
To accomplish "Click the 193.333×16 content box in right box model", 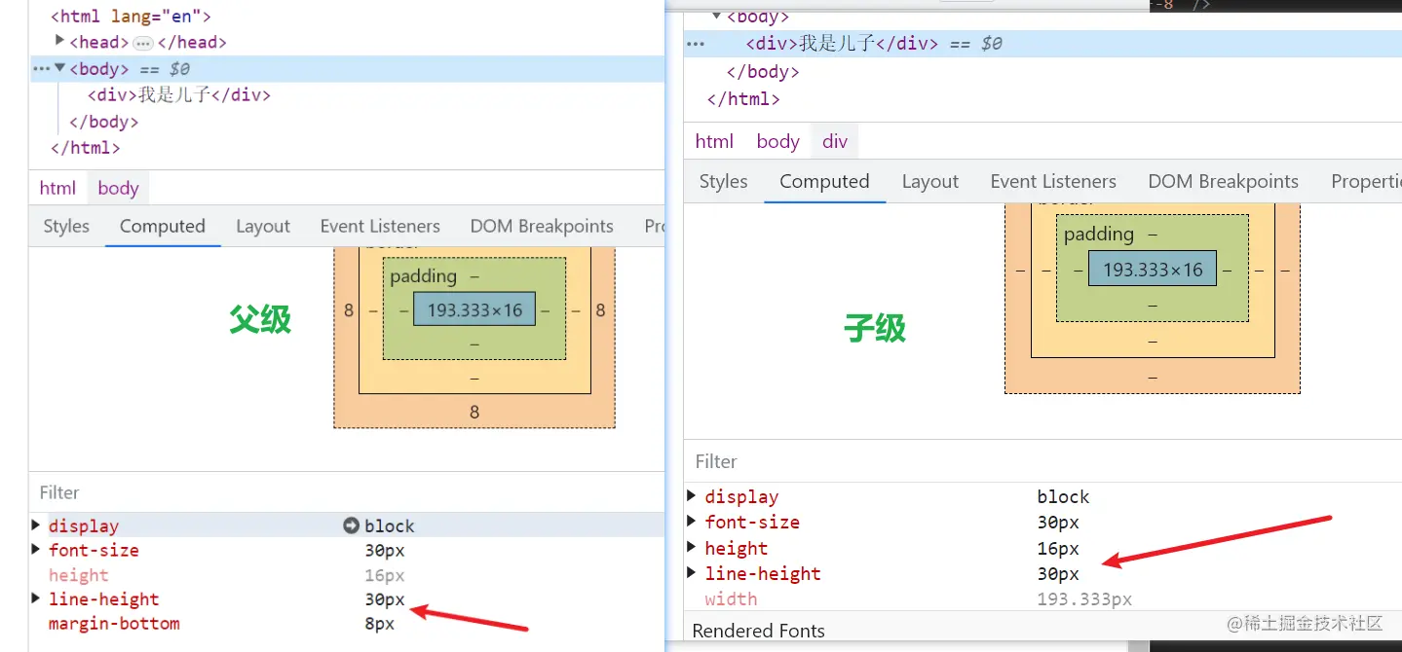I will point(1153,270).
